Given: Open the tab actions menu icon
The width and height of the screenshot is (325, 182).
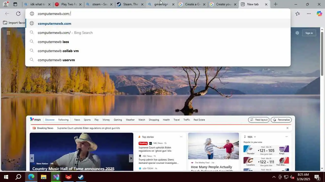Looking at the screenshot, I should [15, 4].
